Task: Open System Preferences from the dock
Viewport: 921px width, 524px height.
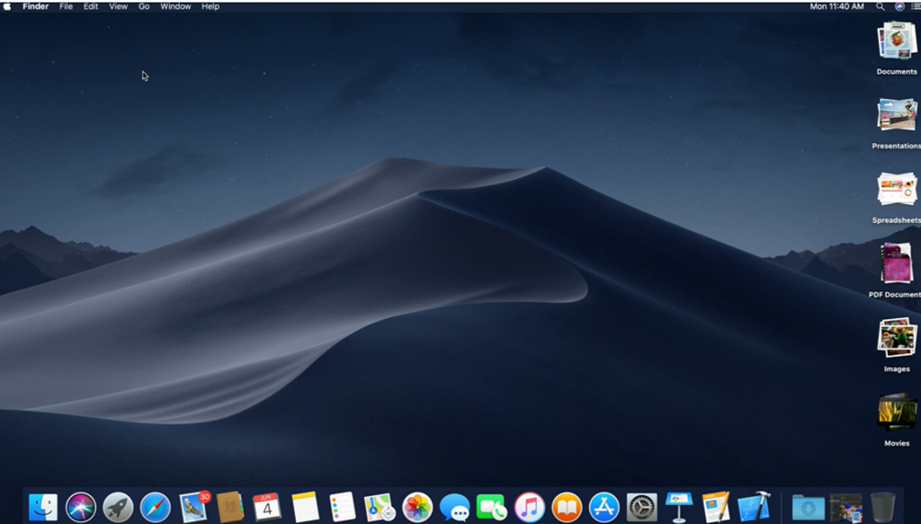Action: [642, 507]
